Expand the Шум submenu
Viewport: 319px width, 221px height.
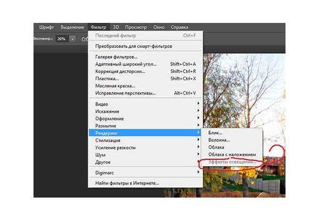pyautogui.click(x=146, y=155)
